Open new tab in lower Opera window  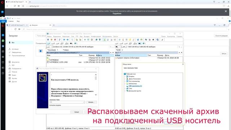tap(54, 25)
